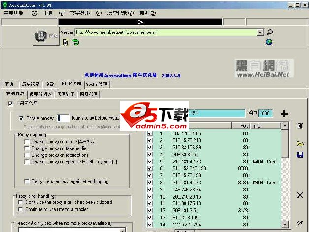Enable Retry the user/pass again after skipping
The height and width of the screenshot is (232, 309).
point(27,181)
